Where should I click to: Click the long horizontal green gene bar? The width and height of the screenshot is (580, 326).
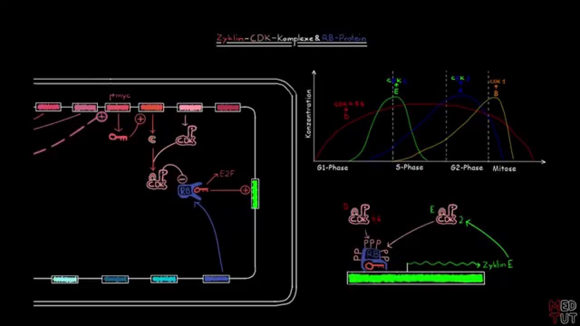[416, 278]
